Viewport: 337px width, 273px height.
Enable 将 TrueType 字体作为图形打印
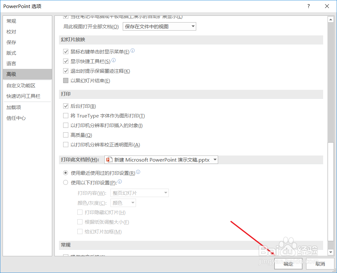66,116
